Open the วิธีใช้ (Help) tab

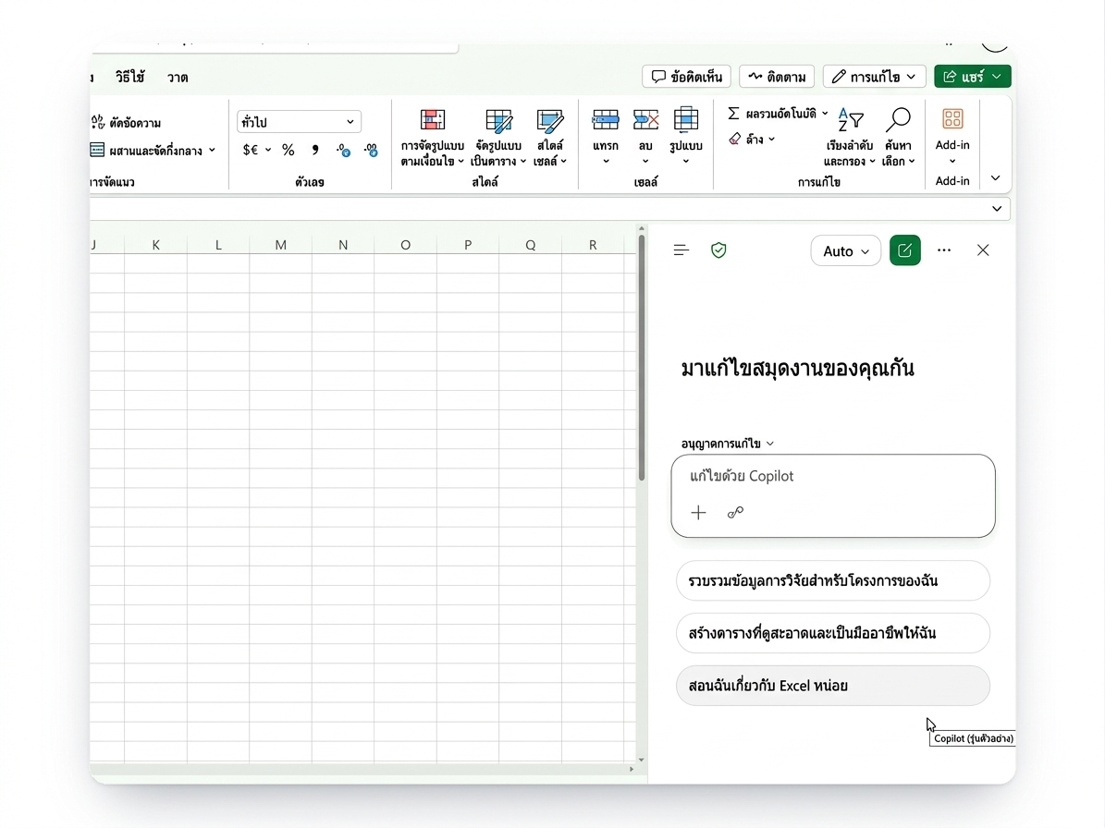[130, 77]
